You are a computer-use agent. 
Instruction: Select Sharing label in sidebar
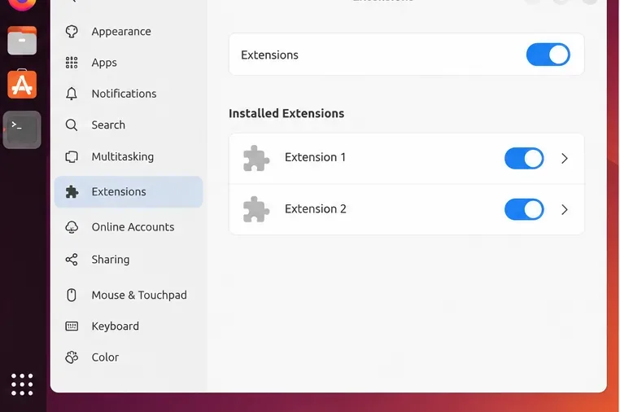click(111, 260)
